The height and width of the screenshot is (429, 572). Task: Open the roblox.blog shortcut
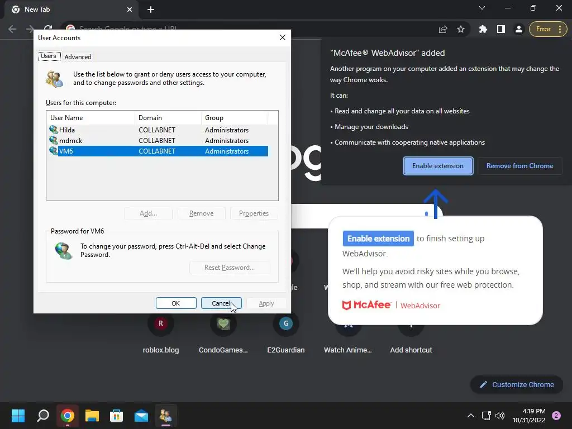[x=161, y=334]
